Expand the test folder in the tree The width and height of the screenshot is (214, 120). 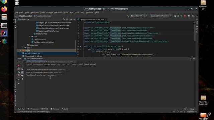coord(23,48)
